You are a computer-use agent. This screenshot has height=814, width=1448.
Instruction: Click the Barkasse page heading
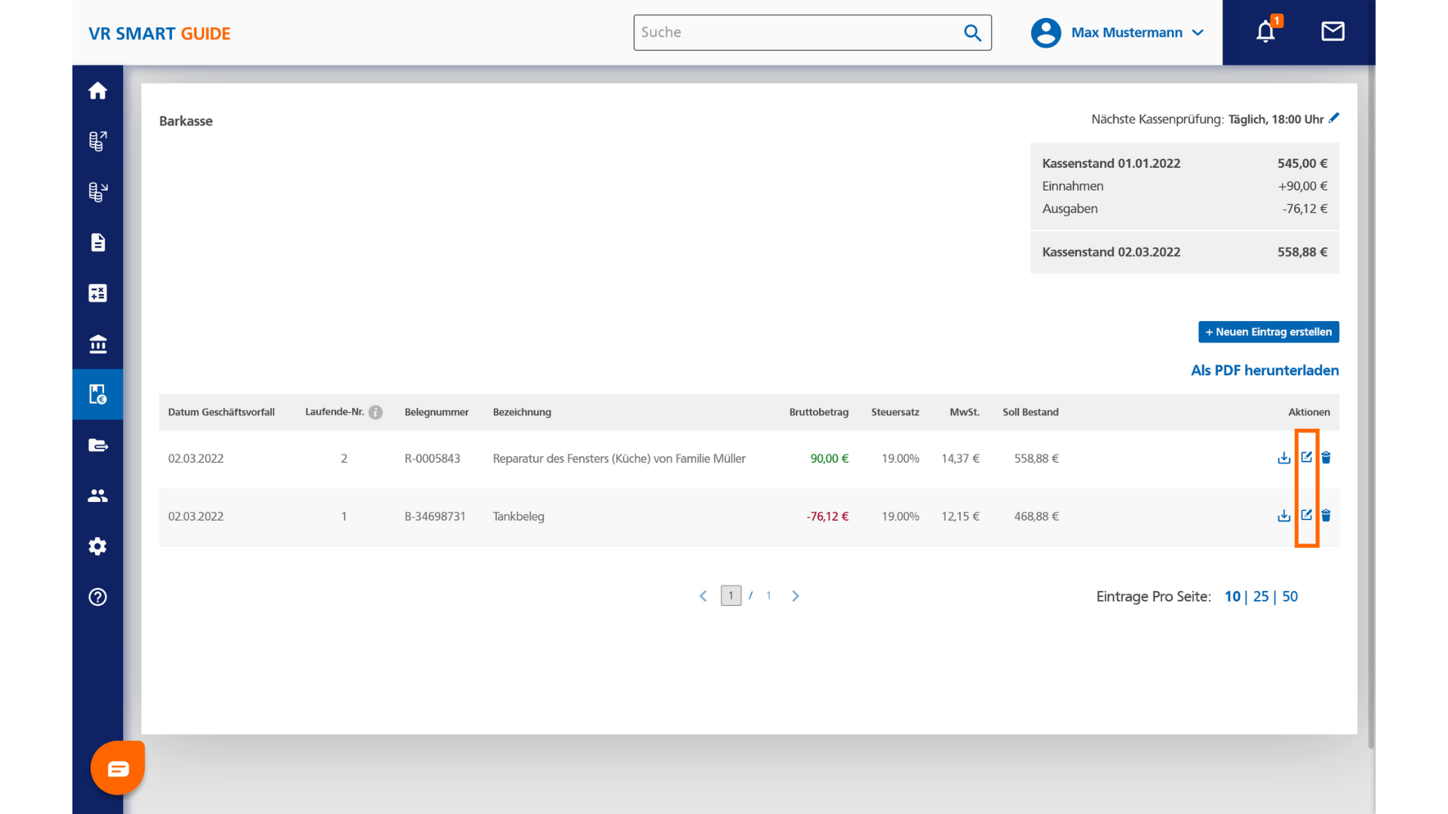click(186, 121)
